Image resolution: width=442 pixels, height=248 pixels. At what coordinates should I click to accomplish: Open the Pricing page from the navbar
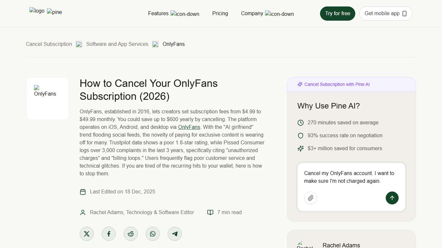coord(220,13)
